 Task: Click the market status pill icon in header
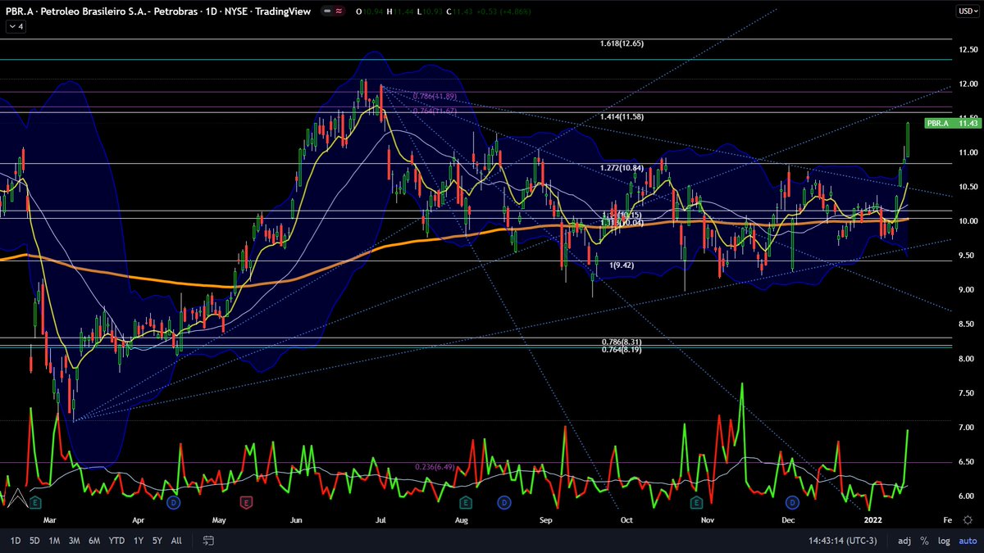332,12
